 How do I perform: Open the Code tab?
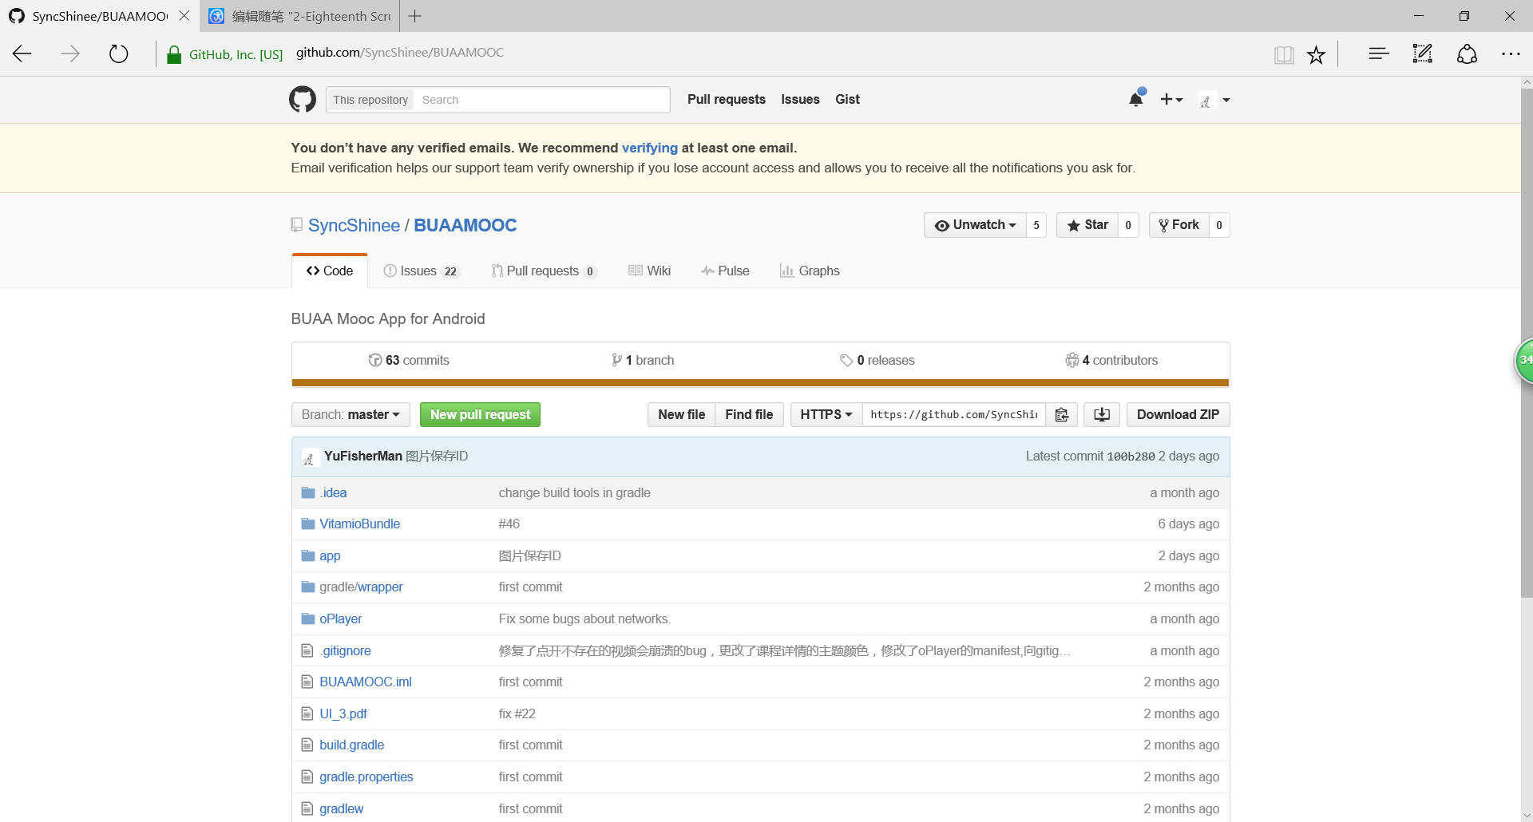click(330, 271)
